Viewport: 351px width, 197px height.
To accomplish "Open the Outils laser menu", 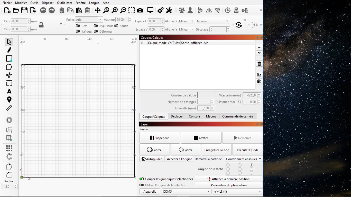I will [64, 3].
